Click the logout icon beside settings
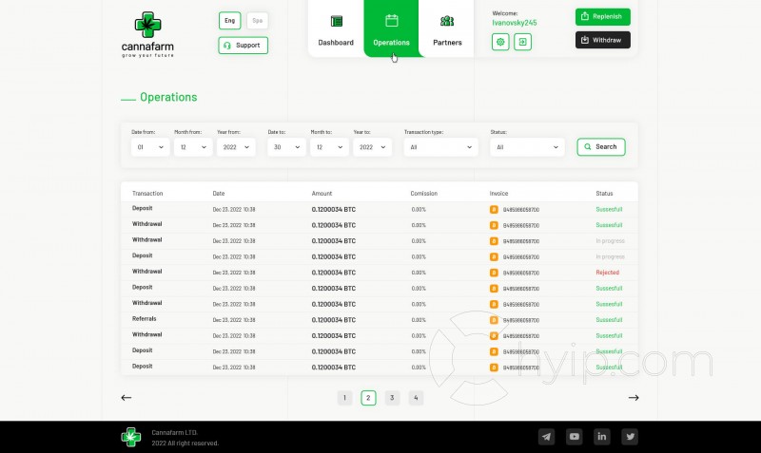The image size is (761, 453). tap(522, 42)
